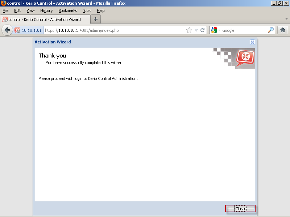Open the Google search engine selector
The width and height of the screenshot is (290, 217).
[x=215, y=30]
